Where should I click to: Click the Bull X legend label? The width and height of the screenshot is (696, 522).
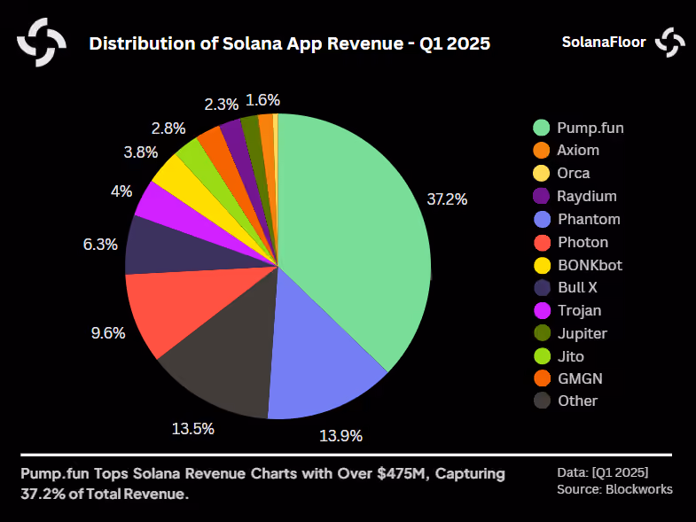point(577,288)
